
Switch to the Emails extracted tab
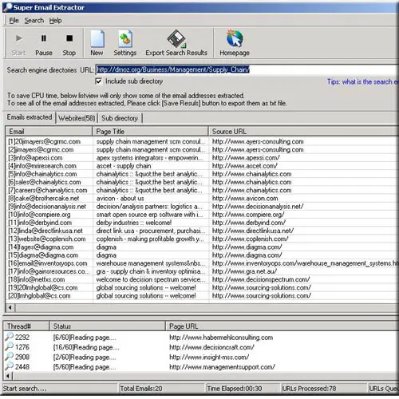click(30, 117)
